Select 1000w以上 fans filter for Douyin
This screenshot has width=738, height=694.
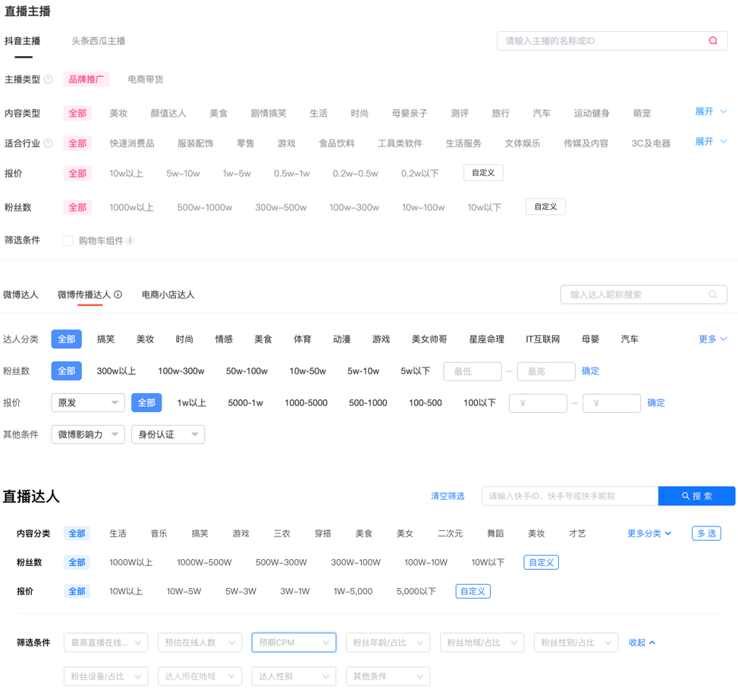pyautogui.click(x=132, y=208)
